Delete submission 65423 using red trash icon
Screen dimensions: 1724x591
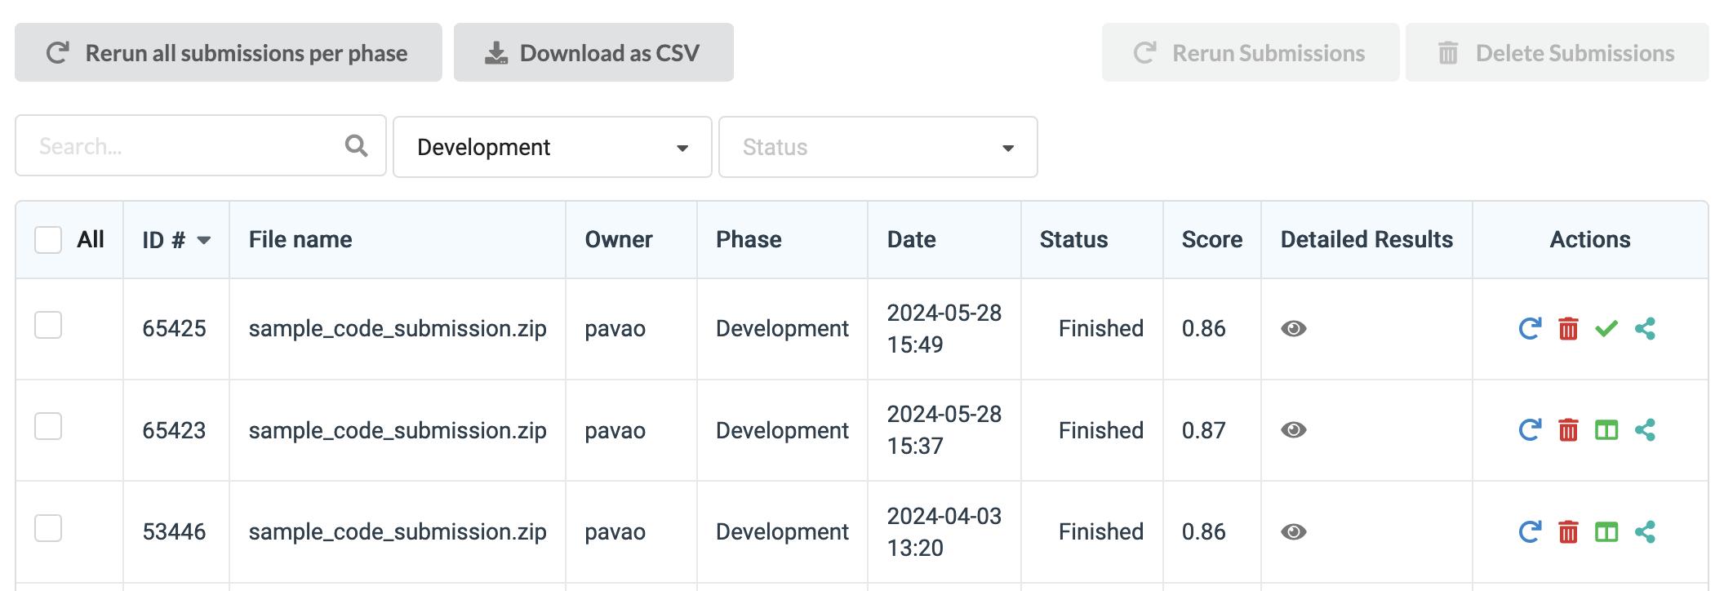(1568, 430)
